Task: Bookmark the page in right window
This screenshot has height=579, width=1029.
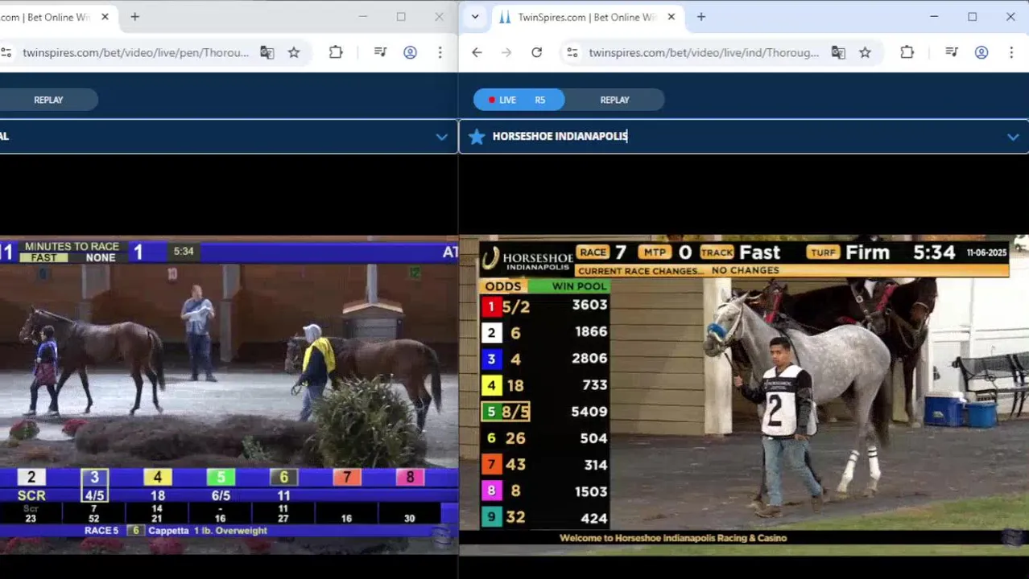Action: pyautogui.click(x=865, y=52)
